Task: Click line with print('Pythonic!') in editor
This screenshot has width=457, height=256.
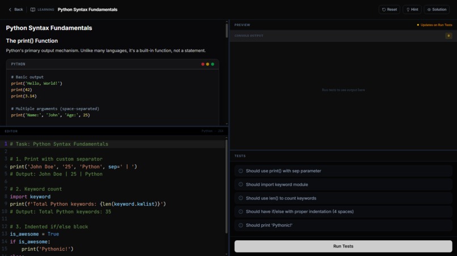Action: 48,249
